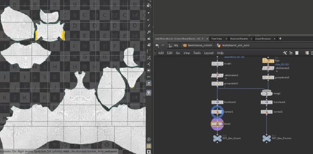Image resolution: width=313 pixels, height=154 pixels.
Task: Toggle the display points dot icon
Action: (x=149, y=12)
